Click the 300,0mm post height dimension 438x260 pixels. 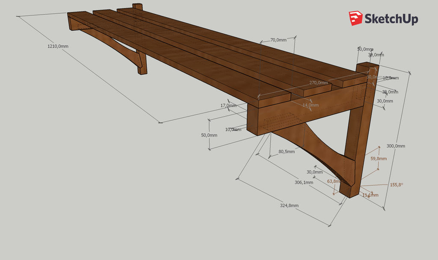coord(395,146)
